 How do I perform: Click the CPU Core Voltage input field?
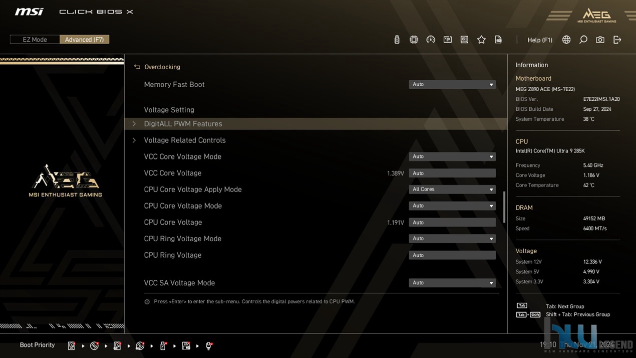pyautogui.click(x=452, y=222)
